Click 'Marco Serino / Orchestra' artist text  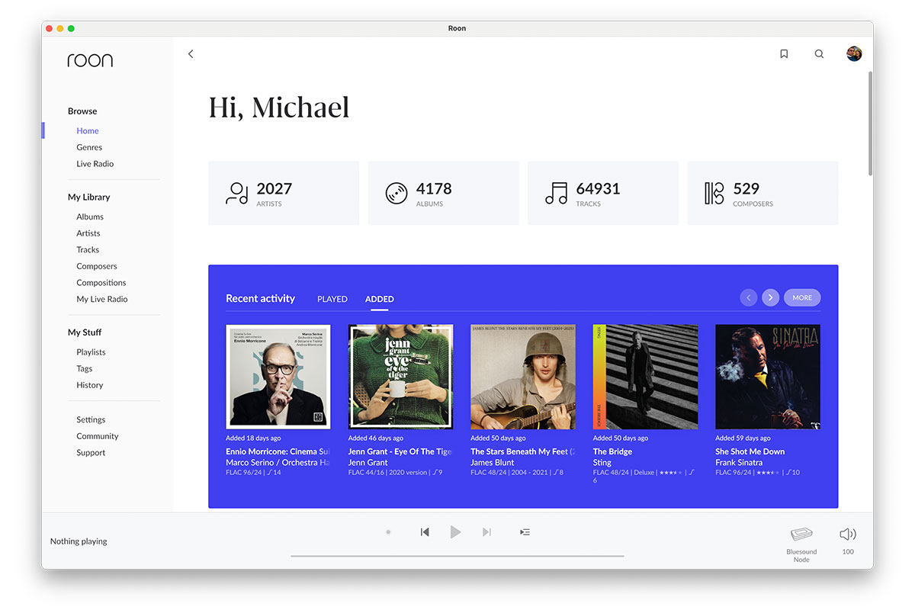pyautogui.click(x=278, y=462)
